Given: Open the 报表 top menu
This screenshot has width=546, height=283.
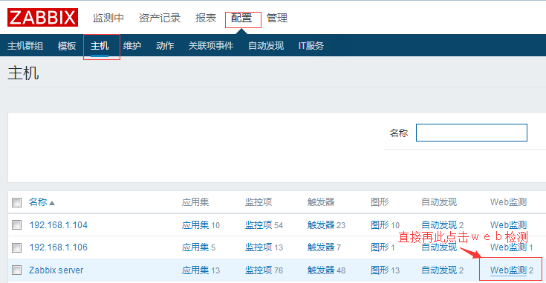Looking at the screenshot, I should (206, 18).
